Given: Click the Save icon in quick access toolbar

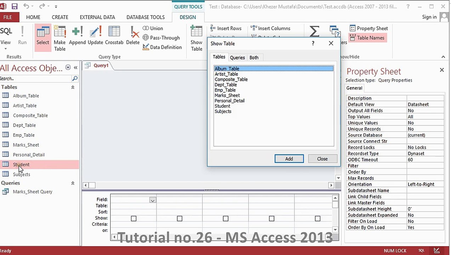Looking at the screenshot, I should 15,6.
